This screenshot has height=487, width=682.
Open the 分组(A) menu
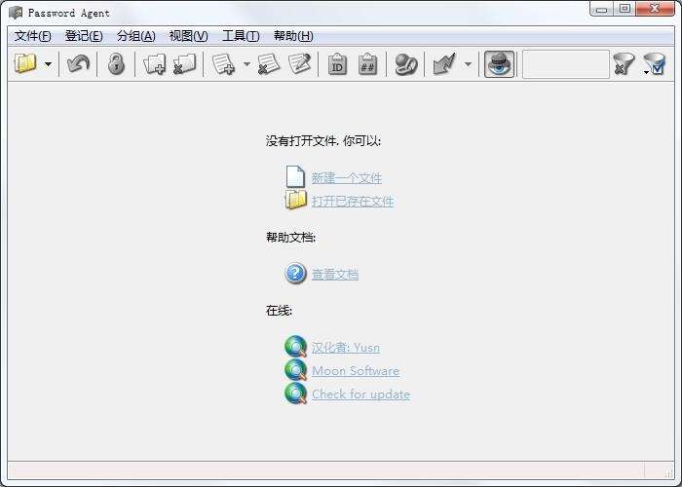136,36
